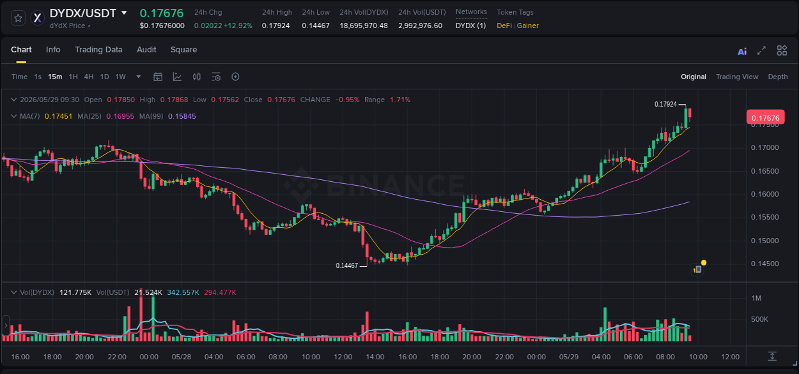Select the Time line chart mode
The width and height of the screenshot is (799, 374).
point(20,77)
